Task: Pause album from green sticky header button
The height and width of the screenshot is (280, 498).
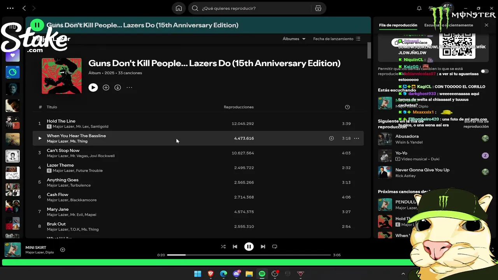Action: pos(37,25)
